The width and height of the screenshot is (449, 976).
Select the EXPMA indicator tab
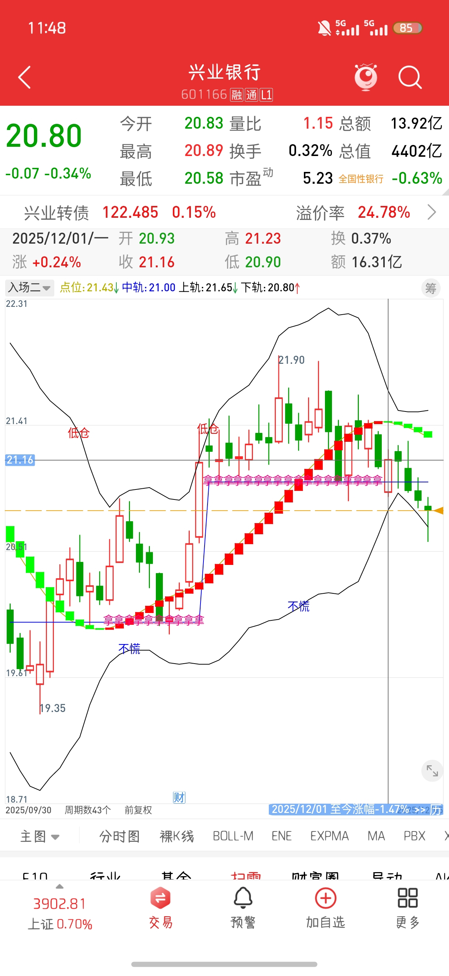point(329,836)
